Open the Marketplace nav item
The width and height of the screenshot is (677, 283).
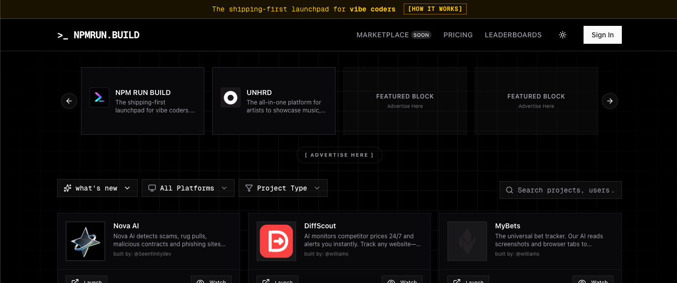[x=382, y=35]
